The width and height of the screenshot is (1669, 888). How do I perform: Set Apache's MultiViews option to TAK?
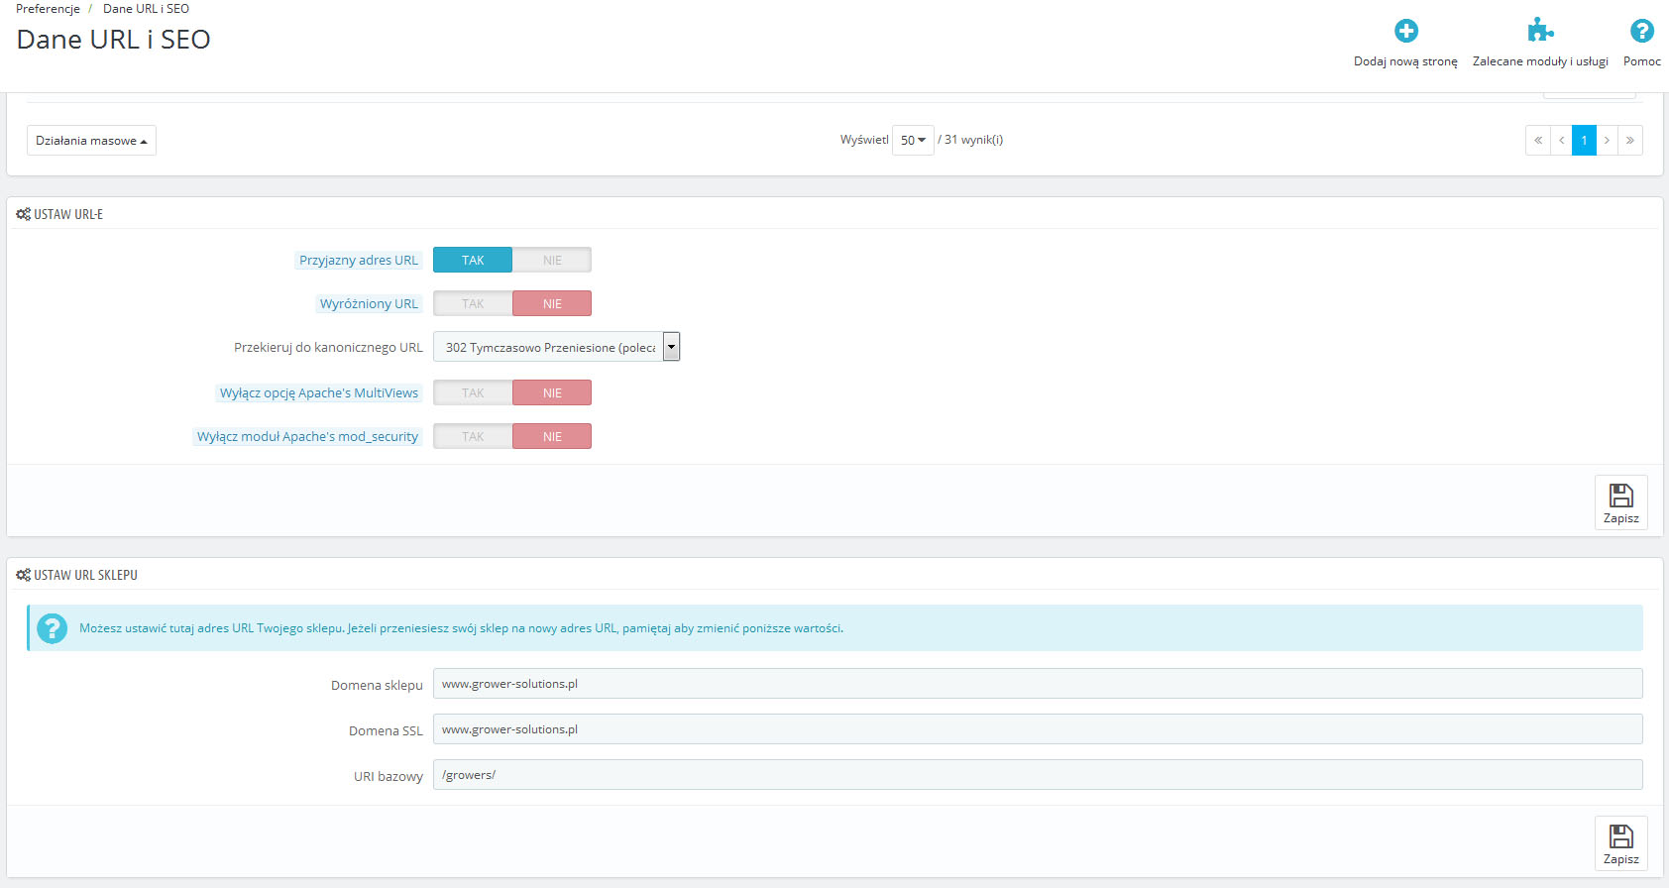(x=473, y=392)
